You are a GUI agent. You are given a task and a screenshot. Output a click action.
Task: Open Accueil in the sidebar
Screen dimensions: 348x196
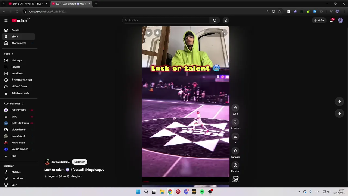click(x=18, y=30)
